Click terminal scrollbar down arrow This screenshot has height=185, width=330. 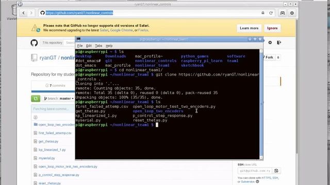pyautogui.click(x=261, y=157)
